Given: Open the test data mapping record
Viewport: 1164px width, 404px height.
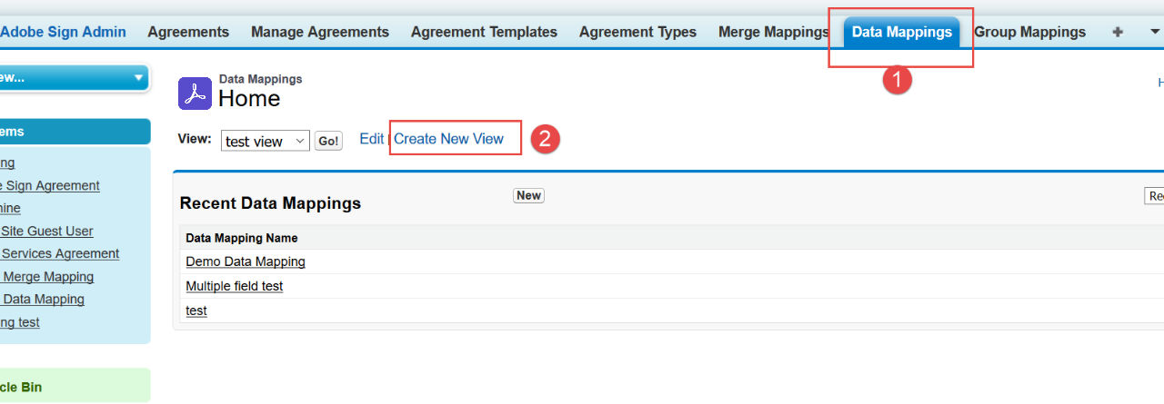Looking at the screenshot, I should pos(196,310).
